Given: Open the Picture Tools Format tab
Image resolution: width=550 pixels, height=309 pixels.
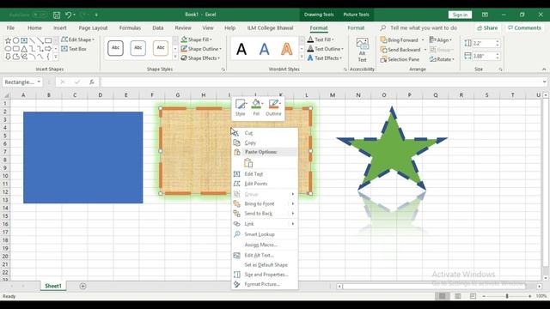Looking at the screenshot, I should pyautogui.click(x=356, y=27).
